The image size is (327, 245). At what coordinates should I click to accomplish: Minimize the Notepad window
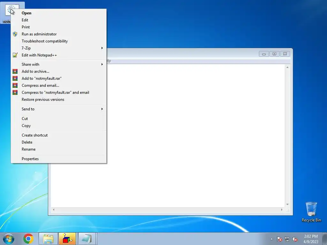click(264, 54)
